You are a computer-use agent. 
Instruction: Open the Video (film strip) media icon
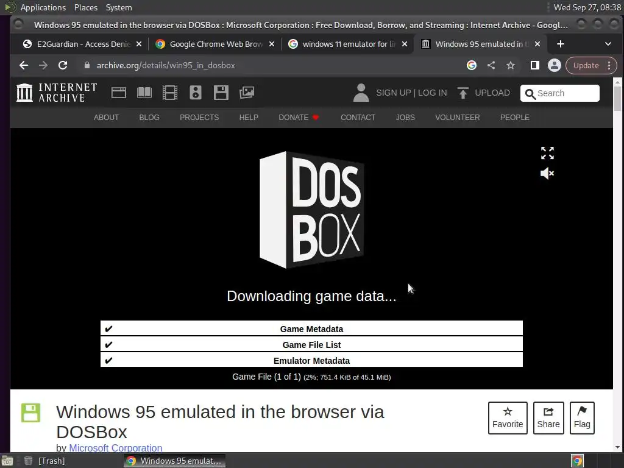tap(170, 93)
